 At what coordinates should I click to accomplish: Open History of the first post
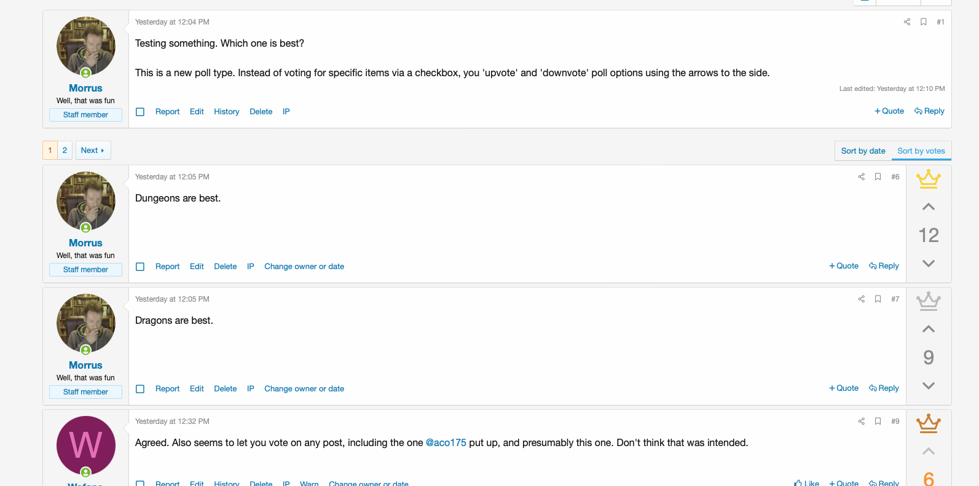[226, 112]
